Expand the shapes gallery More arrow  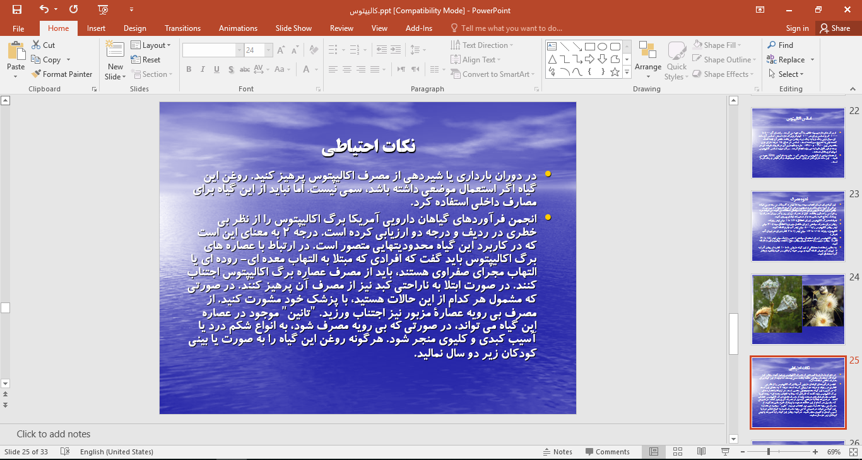tap(627, 72)
